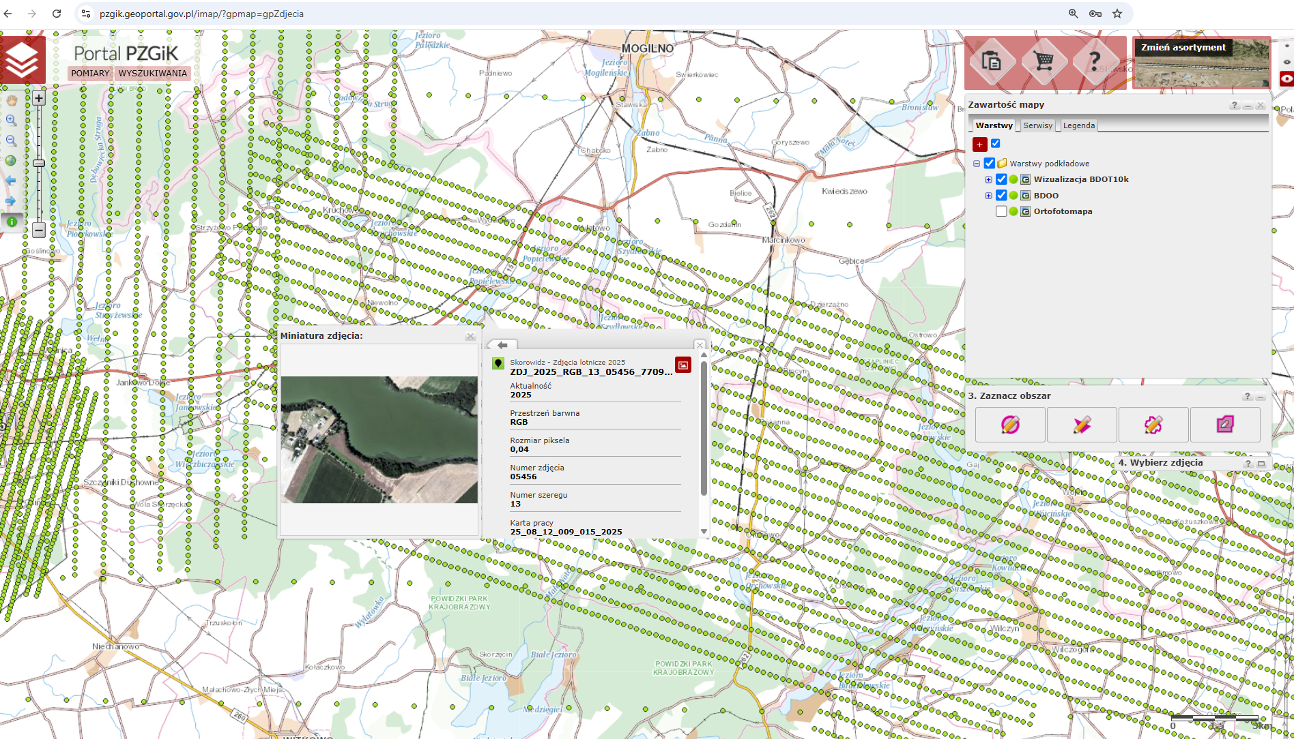1294x739 pixels.
Task: Enable the Ortofotomapa layer checkbox
Action: click(1001, 211)
